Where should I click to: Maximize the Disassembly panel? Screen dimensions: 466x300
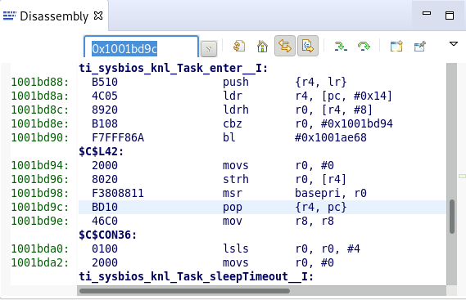pos(450,16)
